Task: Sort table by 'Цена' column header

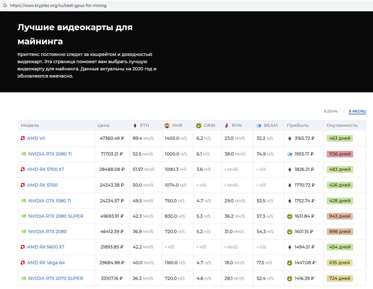Action: tap(103, 125)
